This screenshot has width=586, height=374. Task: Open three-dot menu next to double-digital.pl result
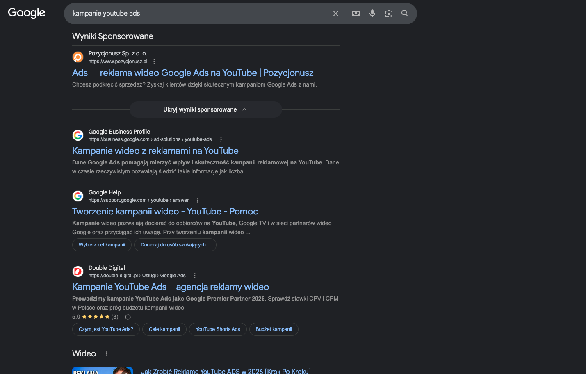click(195, 276)
